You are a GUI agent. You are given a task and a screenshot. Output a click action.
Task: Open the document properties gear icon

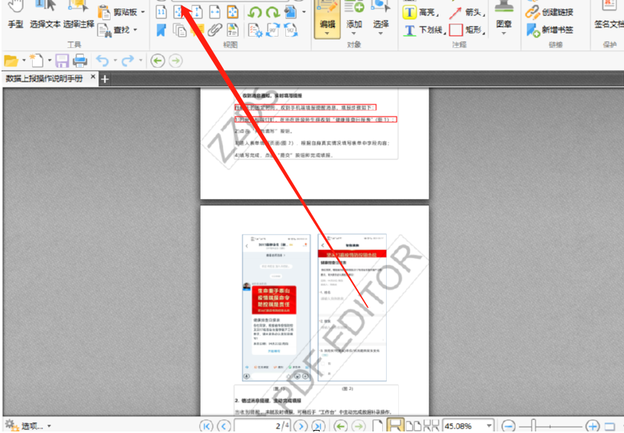[x=255, y=30]
